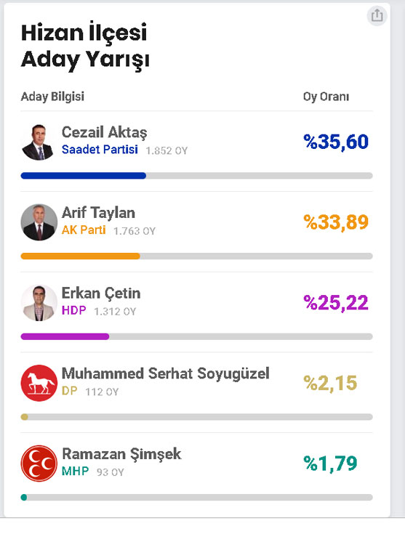The image size is (405, 534).
Task: Click the purple HDP progress bar
Action: [65, 336]
